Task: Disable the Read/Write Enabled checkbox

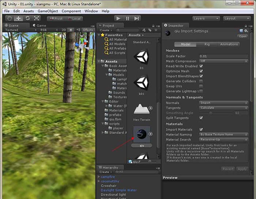Action: click(x=201, y=66)
